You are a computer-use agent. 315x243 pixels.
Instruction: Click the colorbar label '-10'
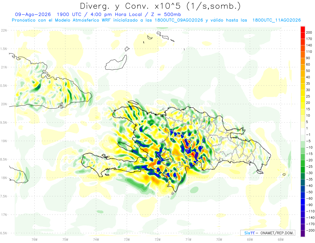[x=309, y=147]
